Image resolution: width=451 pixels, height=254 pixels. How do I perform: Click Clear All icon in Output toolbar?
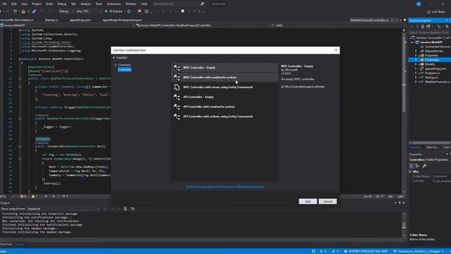(x=125, y=209)
